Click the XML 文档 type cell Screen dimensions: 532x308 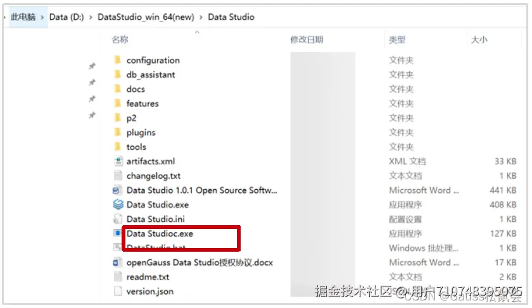tap(407, 161)
